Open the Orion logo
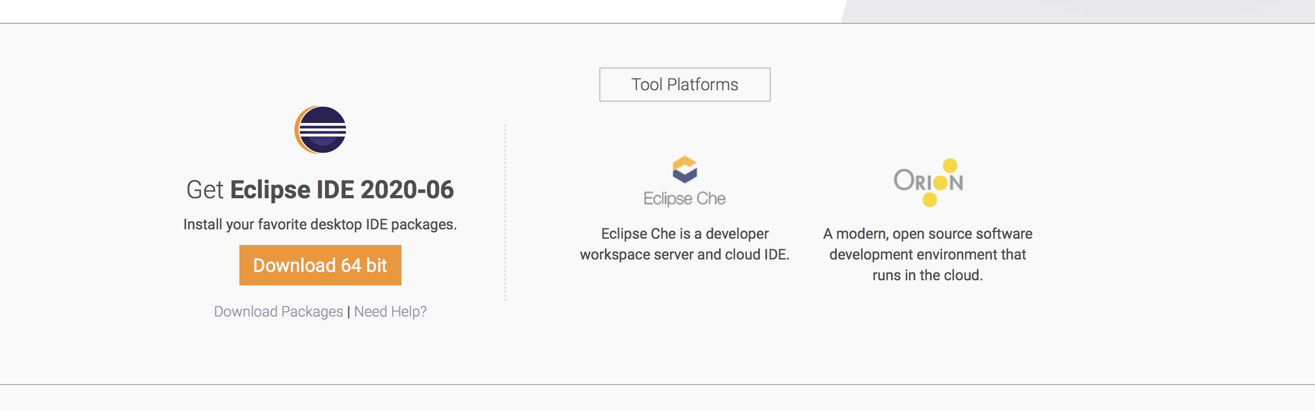Image resolution: width=1315 pixels, height=410 pixels. pos(929,182)
